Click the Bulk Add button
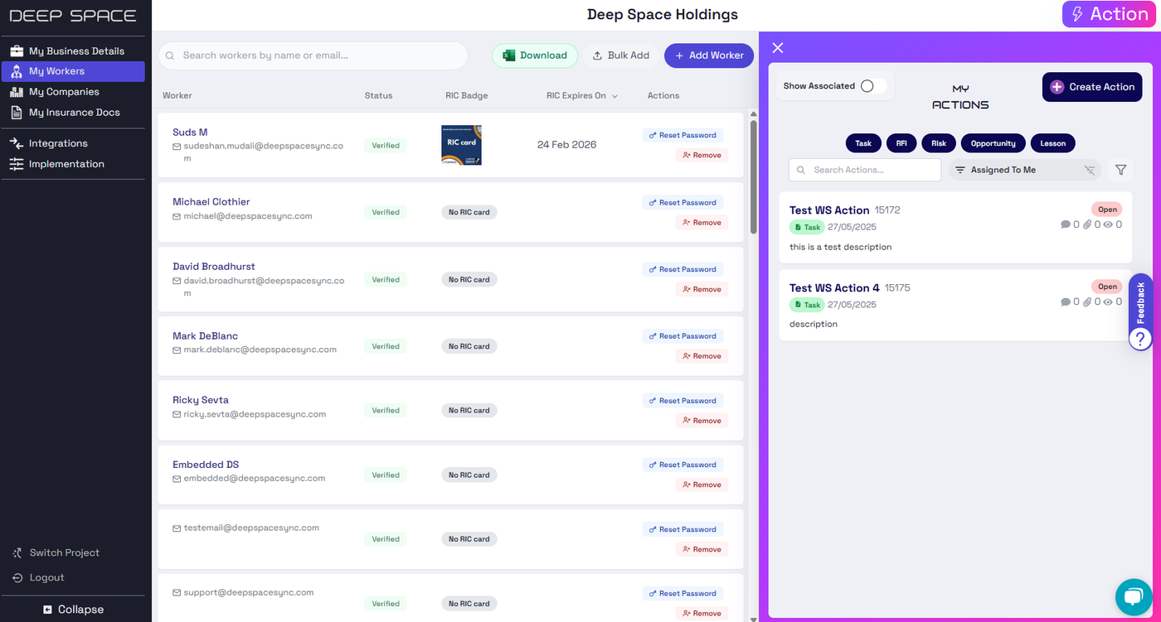This screenshot has width=1161, height=622. [x=621, y=55]
